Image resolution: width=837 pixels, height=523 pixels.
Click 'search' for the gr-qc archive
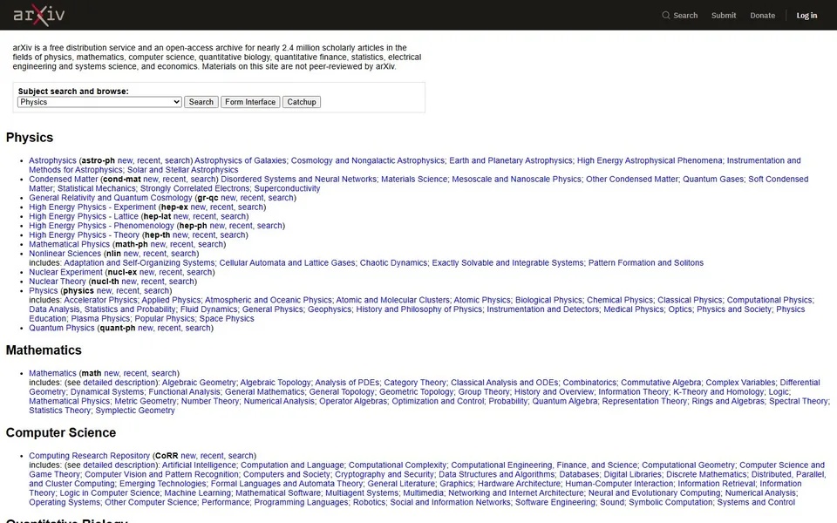pos(281,198)
